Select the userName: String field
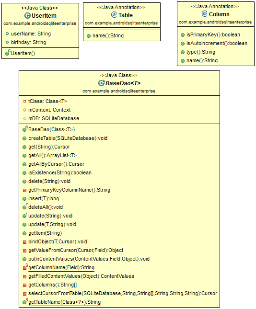This screenshot has width=256, height=309. click(31, 34)
